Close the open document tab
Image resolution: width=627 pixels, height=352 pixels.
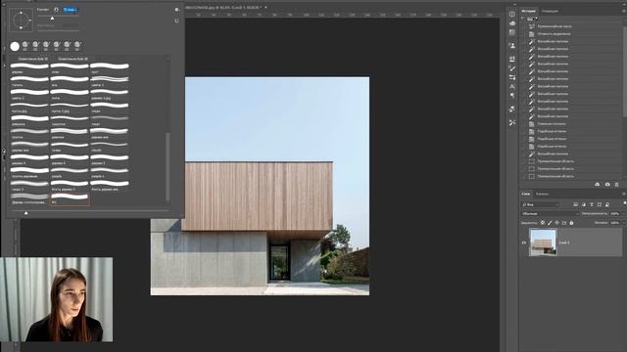coord(265,7)
